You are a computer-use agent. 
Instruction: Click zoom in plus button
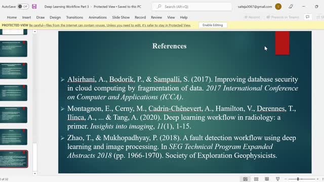coord(317,179)
